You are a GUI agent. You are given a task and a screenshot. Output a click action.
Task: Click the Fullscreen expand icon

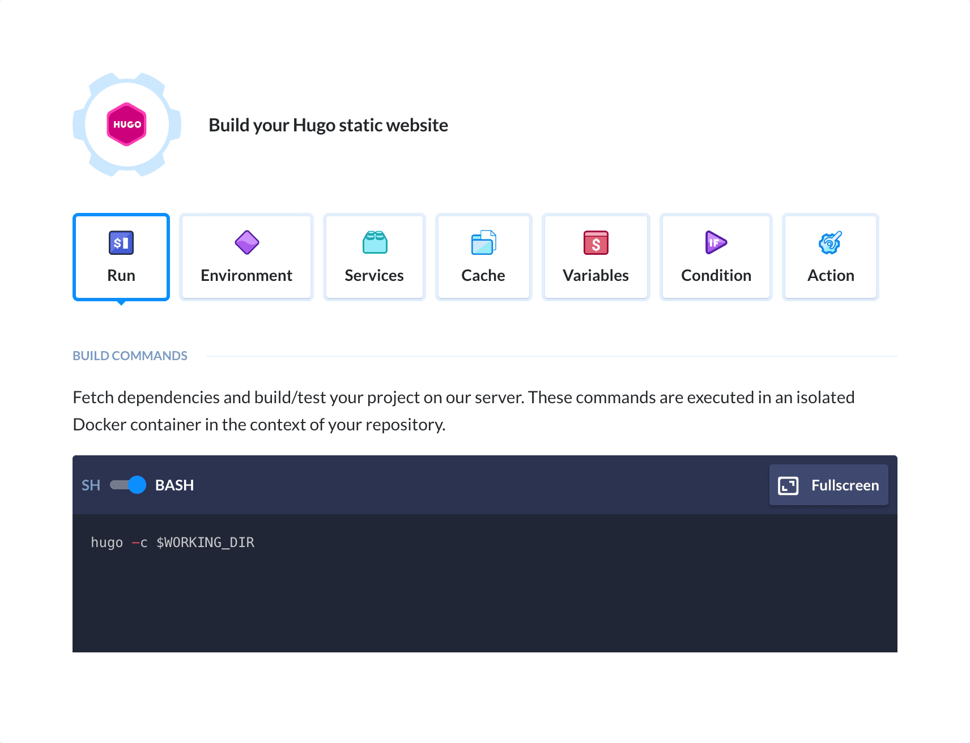pos(787,485)
